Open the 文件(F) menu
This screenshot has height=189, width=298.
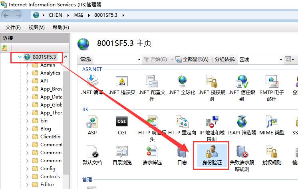(13, 28)
